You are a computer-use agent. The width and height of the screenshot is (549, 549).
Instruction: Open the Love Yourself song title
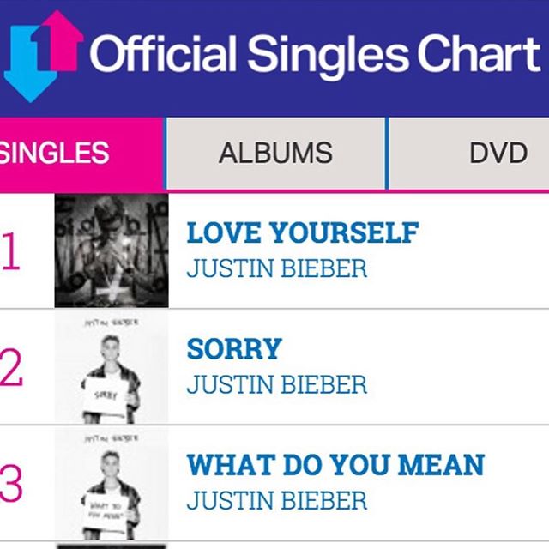click(x=303, y=232)
